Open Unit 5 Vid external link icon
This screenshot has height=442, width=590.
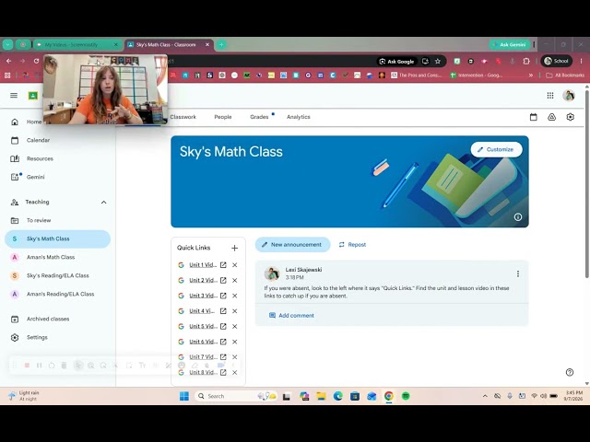pyautogui.click(x=223, y=326)
